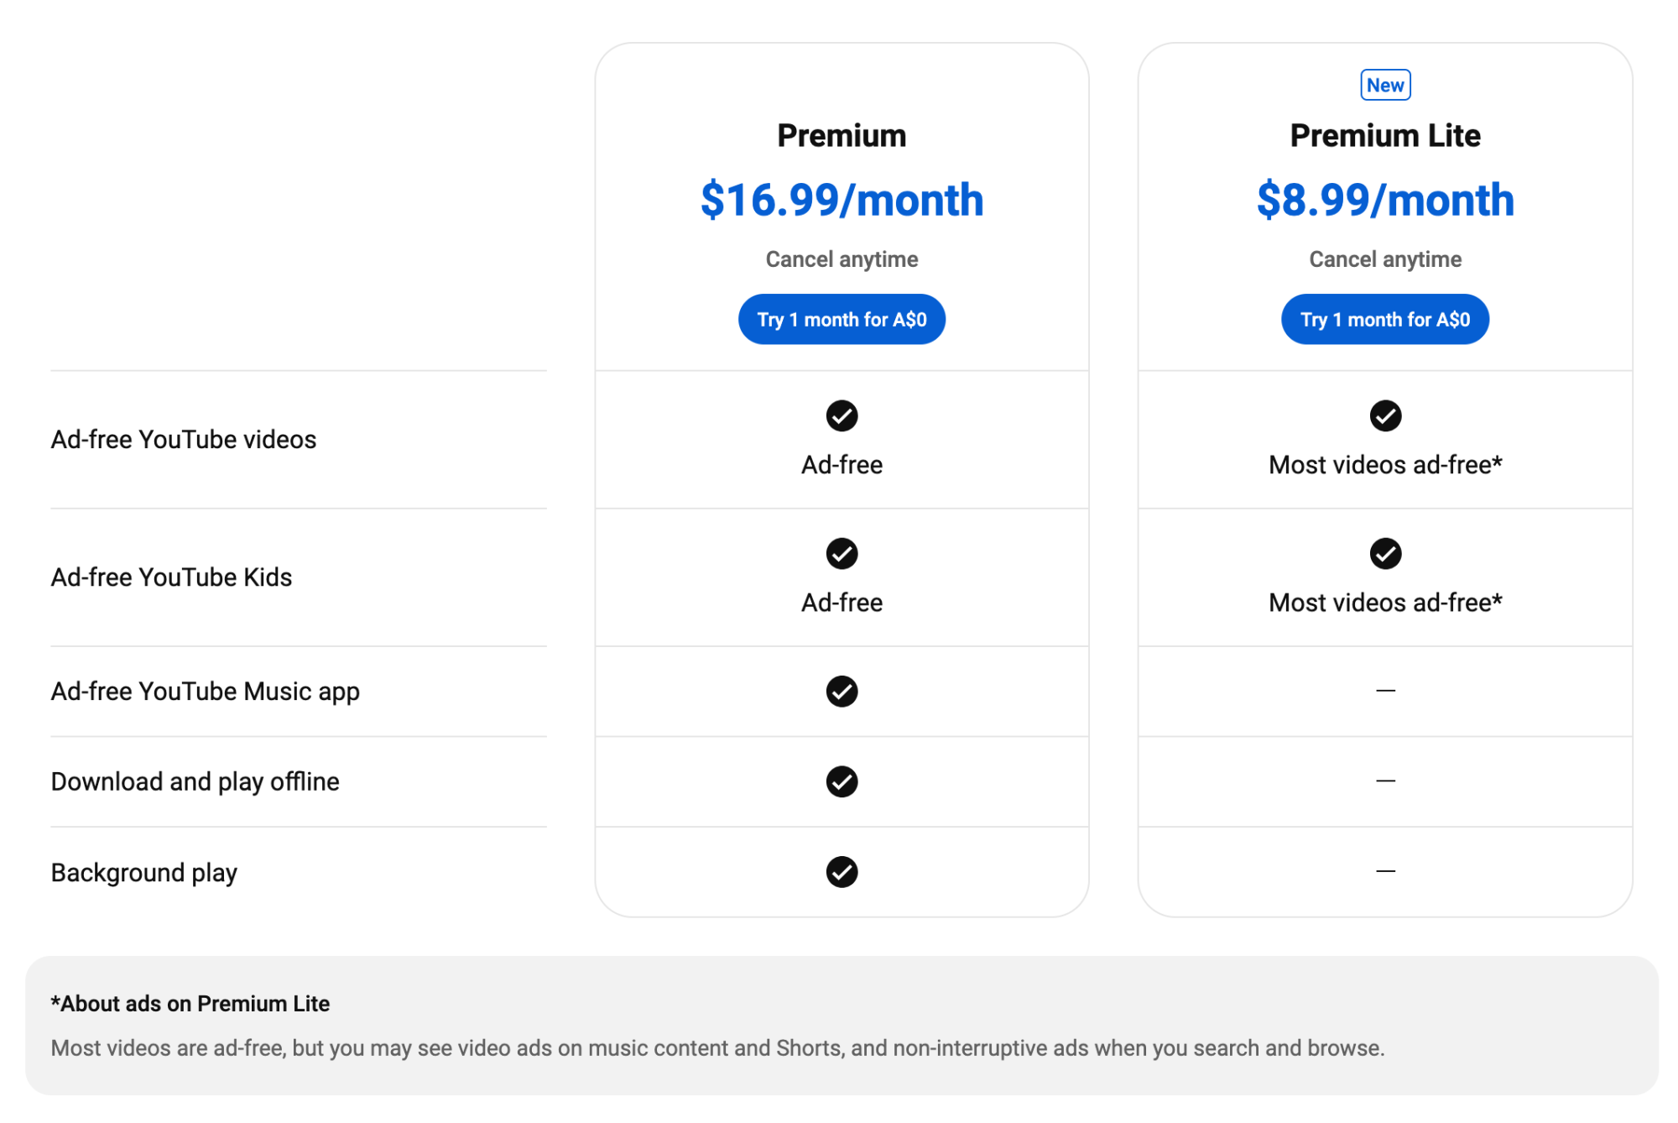Click Premium checkmark for YouTube Music app

pyautogui.click(x=842, y=692)
